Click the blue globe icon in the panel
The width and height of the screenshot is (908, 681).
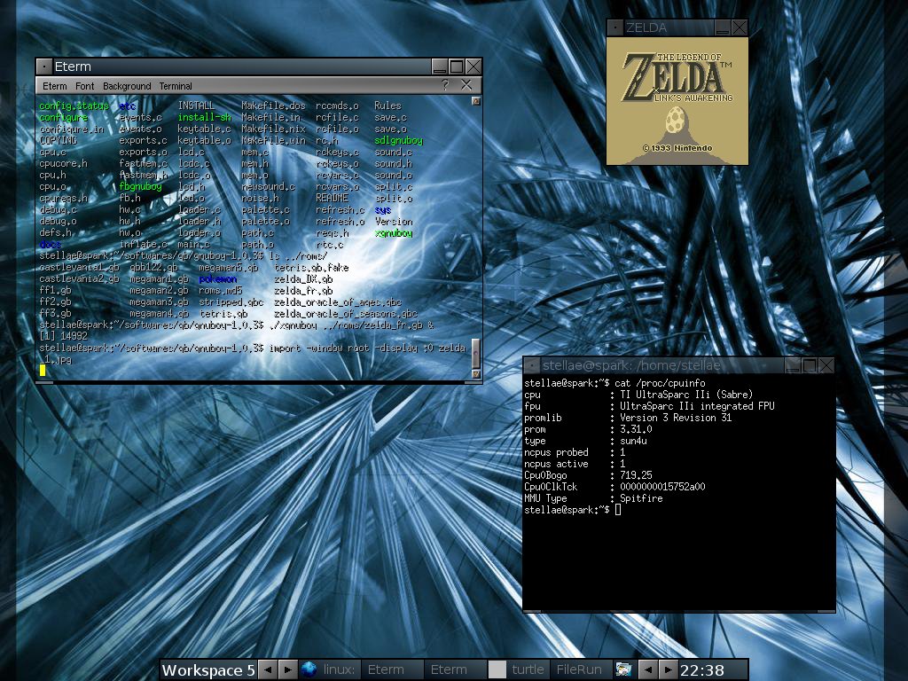coord(309,669)
